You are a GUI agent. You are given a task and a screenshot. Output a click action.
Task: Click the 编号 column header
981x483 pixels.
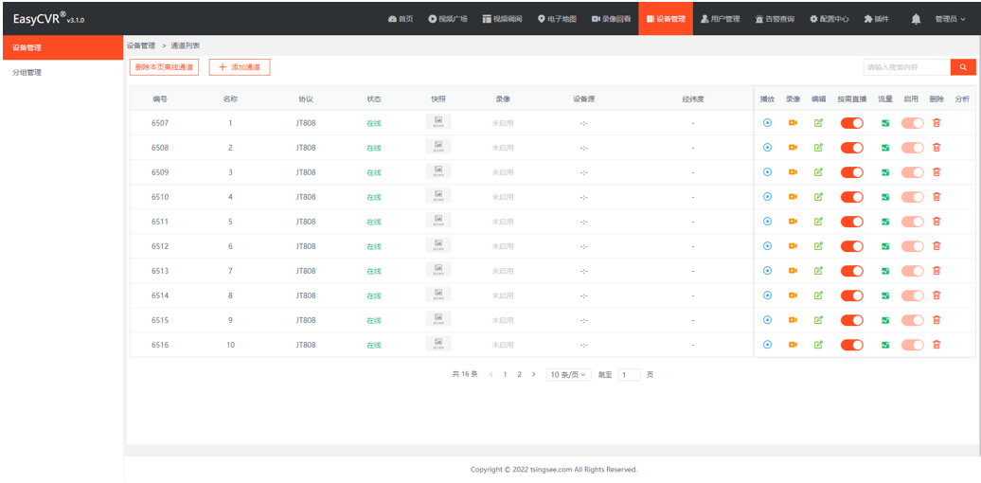point(159,98)
